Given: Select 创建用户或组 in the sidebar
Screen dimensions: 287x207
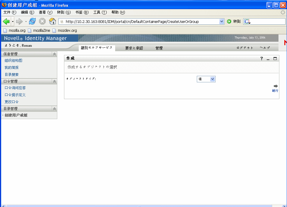Looking at the screenshot, I should pos(16,115).
